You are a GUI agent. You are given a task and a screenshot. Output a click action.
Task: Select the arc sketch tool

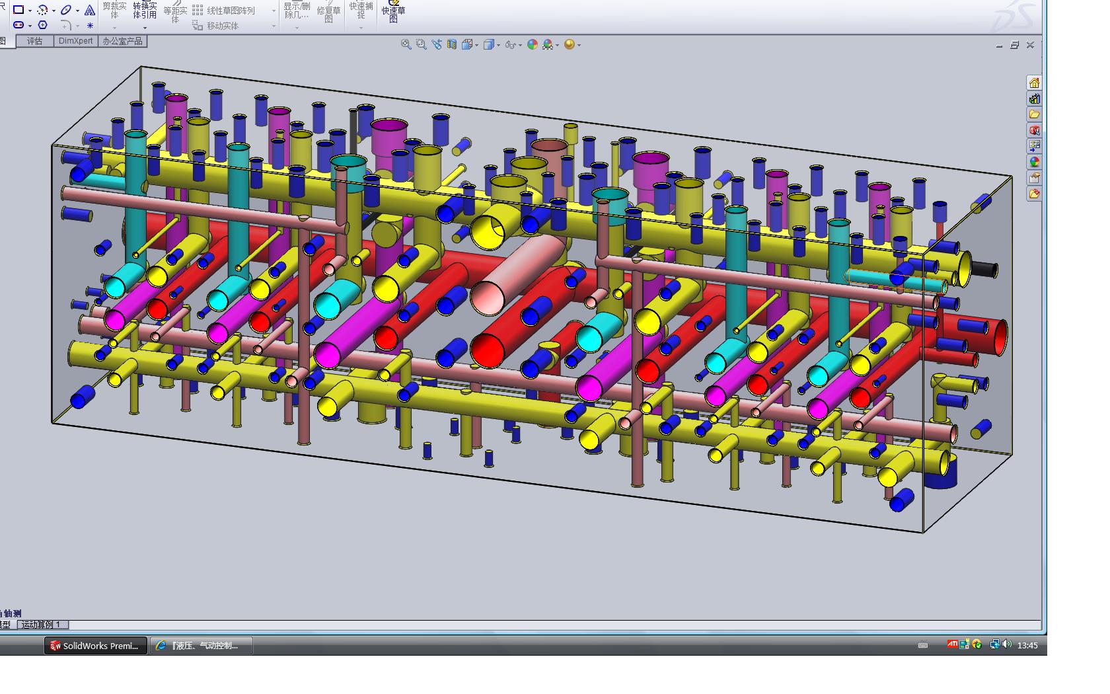tap(43, 10)
